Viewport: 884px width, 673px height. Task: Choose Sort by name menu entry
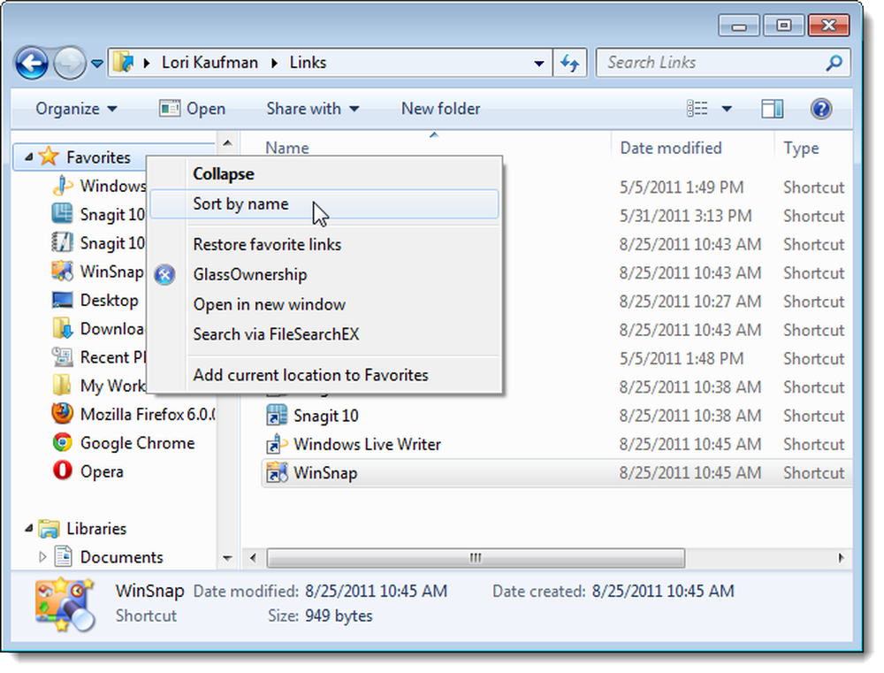click(324, 203)
